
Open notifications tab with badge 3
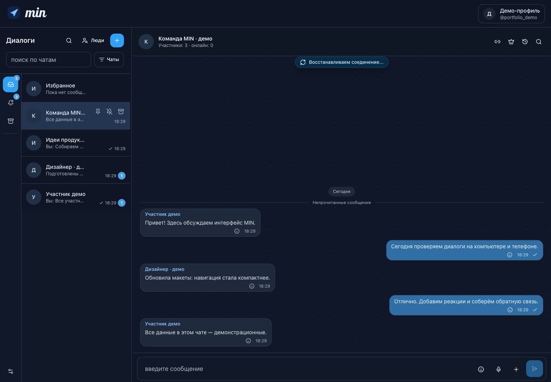(x=11, y=103)
